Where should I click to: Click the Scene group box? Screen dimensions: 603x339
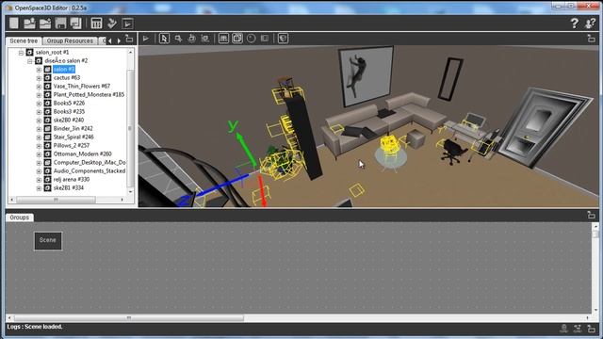coord(48,241)
